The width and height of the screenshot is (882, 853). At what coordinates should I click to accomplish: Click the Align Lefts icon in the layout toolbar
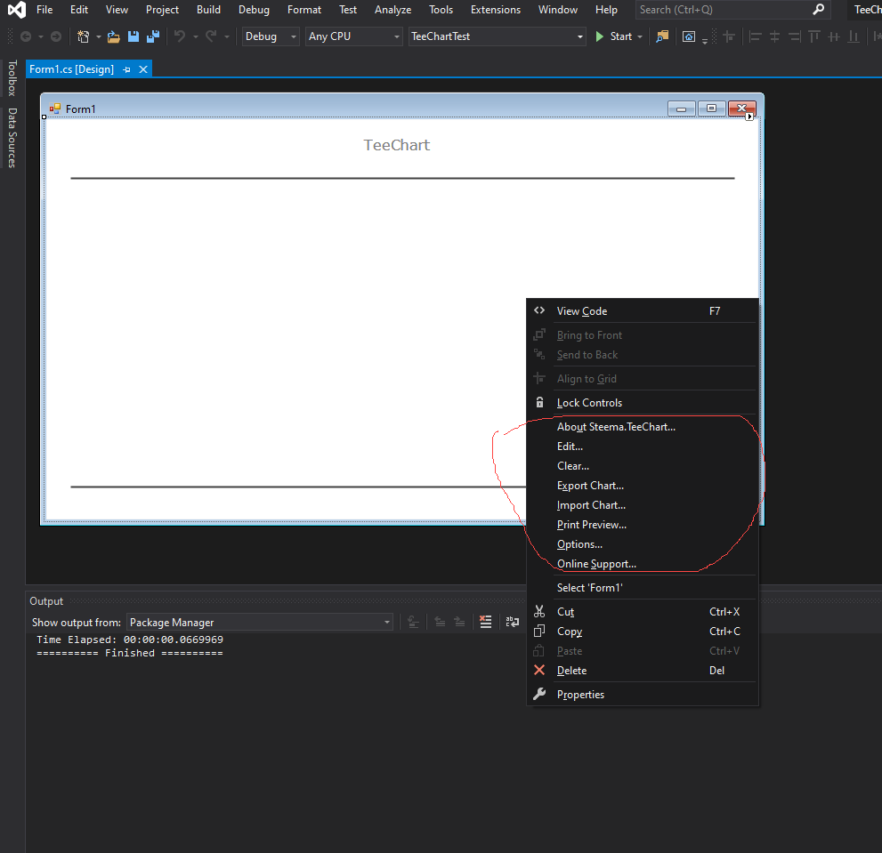pos(755,36)
